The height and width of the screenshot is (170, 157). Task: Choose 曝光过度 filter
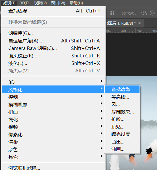122,134
